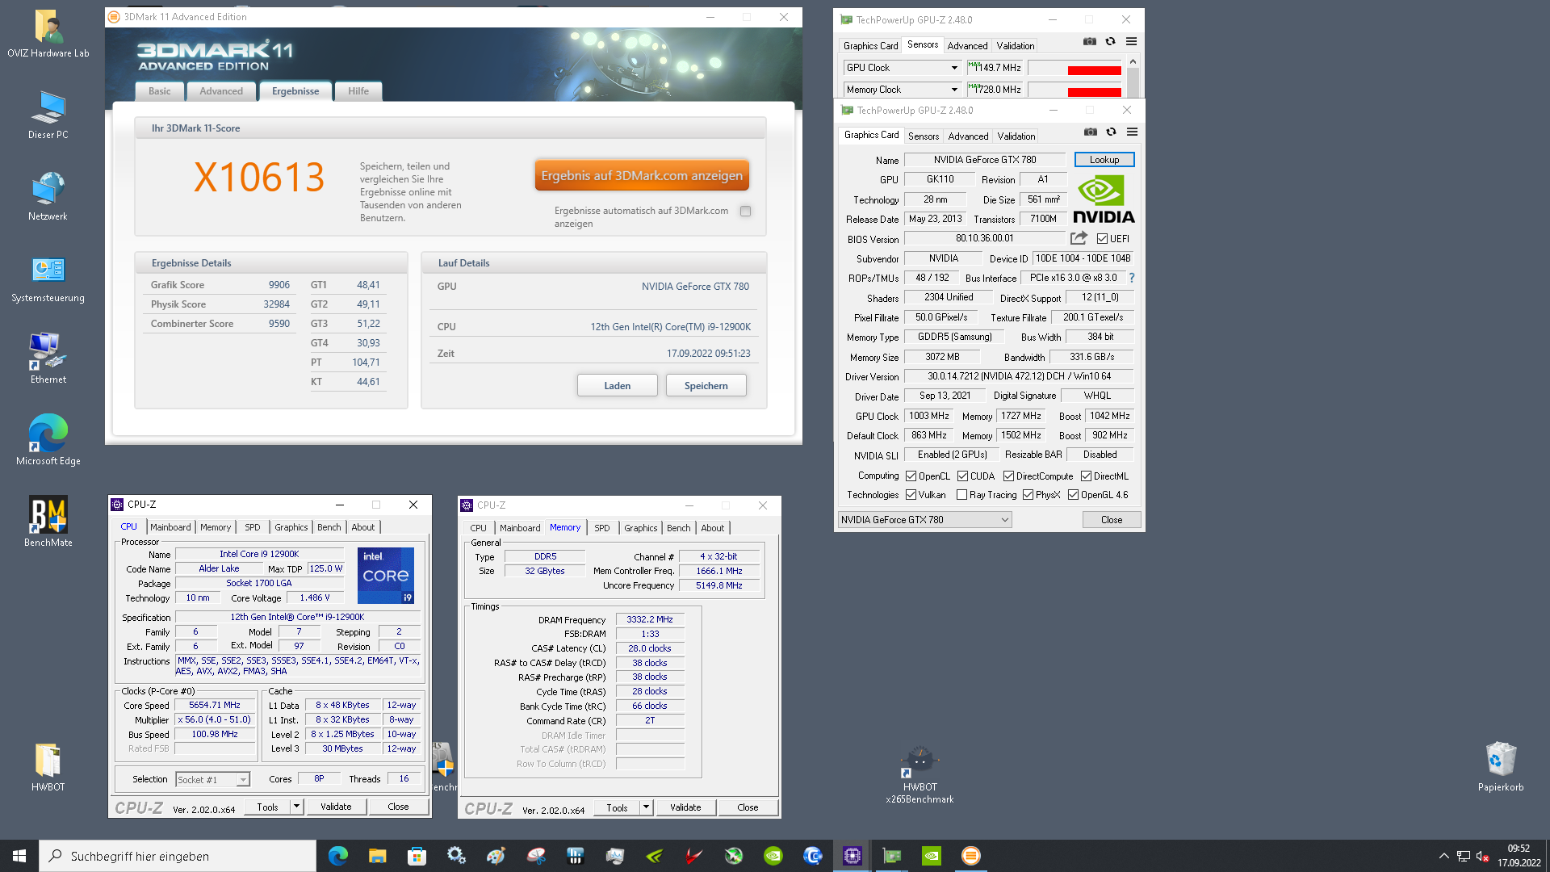Screen dimensions: 1550x872
Task: Expand Memory Clock sensor dropdown
Action: coord(954,90)
